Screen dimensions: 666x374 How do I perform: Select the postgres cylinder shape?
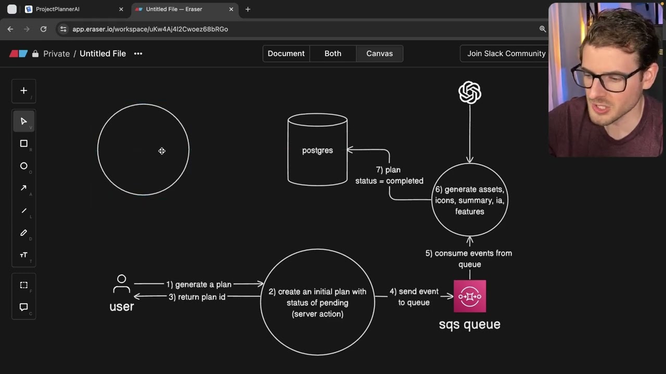[317, 150]
